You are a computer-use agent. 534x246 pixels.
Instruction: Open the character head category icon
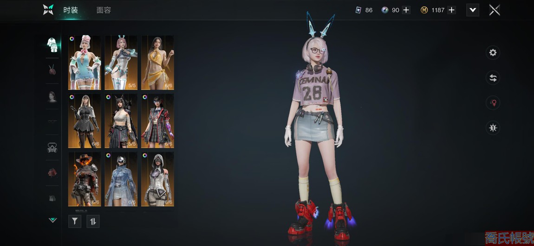tap(52, 96)
